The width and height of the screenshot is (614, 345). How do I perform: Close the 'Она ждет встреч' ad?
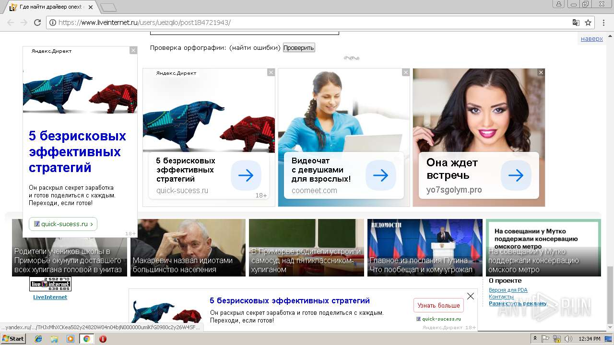point(541,72)
